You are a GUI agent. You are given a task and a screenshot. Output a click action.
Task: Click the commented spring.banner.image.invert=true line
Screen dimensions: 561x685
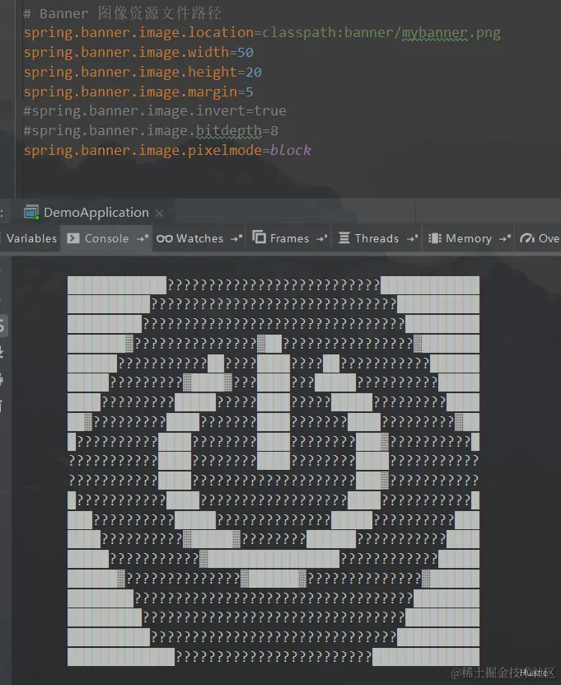(155, 111)
